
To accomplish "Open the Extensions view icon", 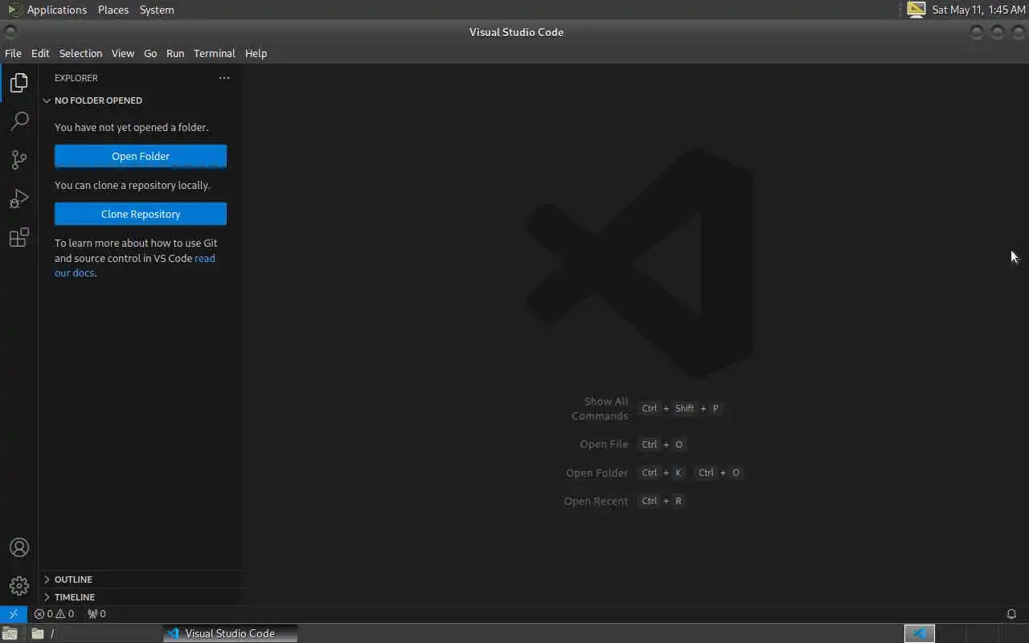I will click(19, 237).
